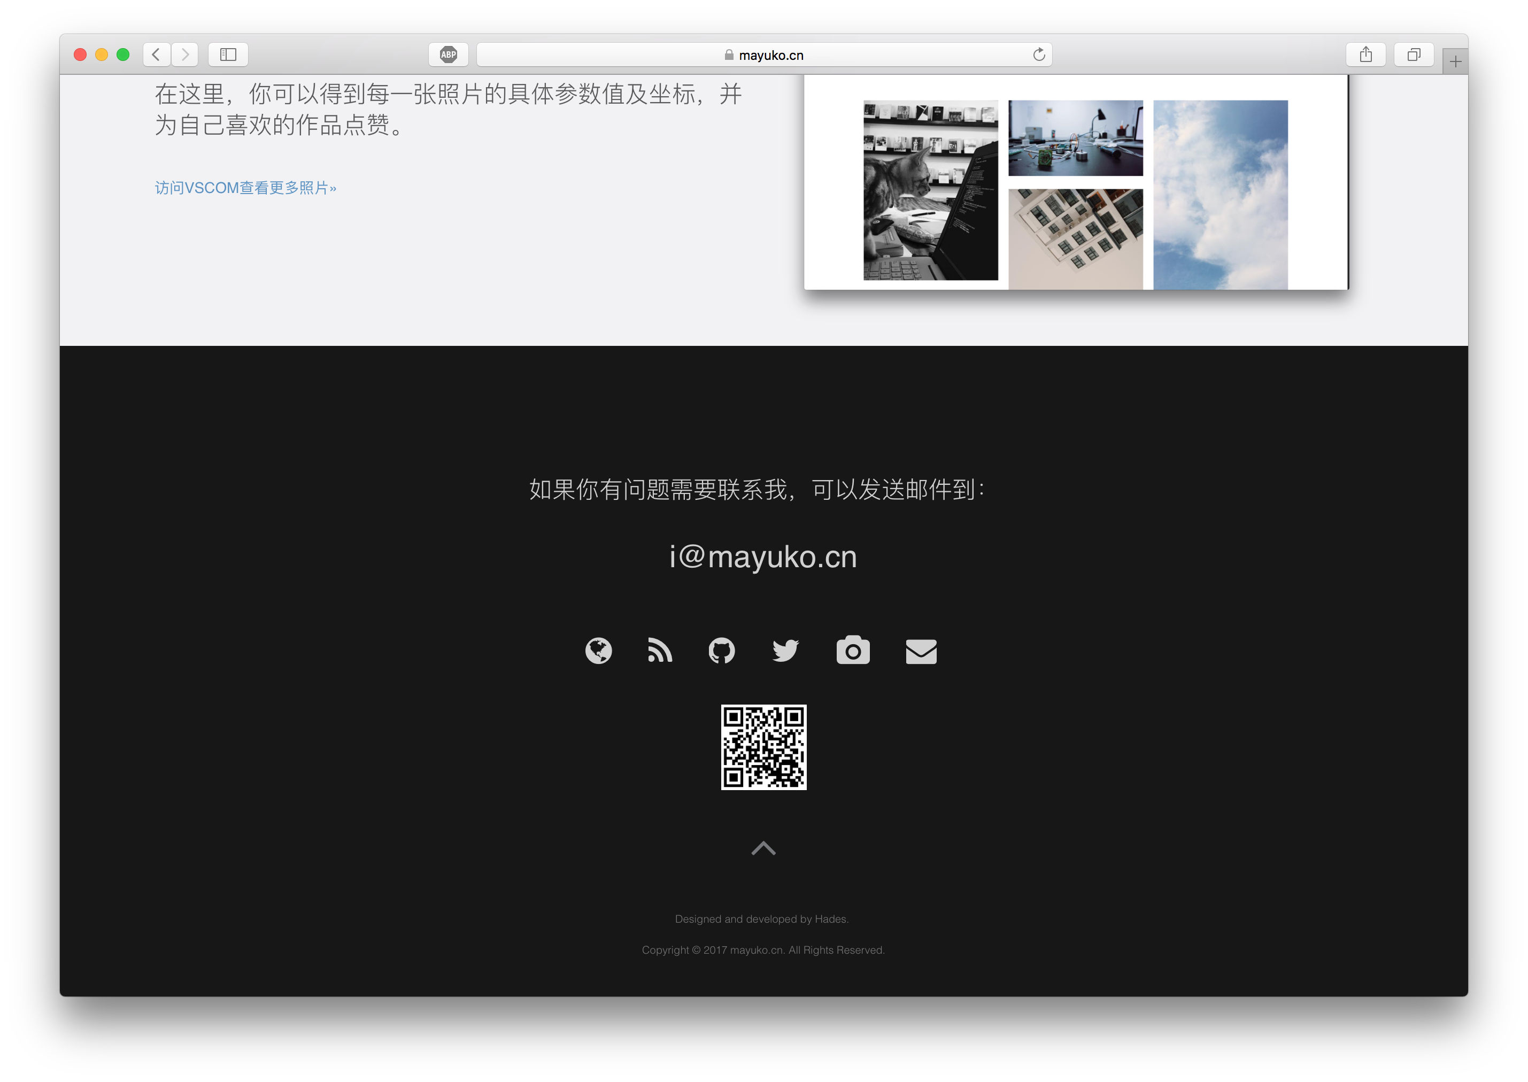
Task: Go forward to next page
Action: (185, 55)
